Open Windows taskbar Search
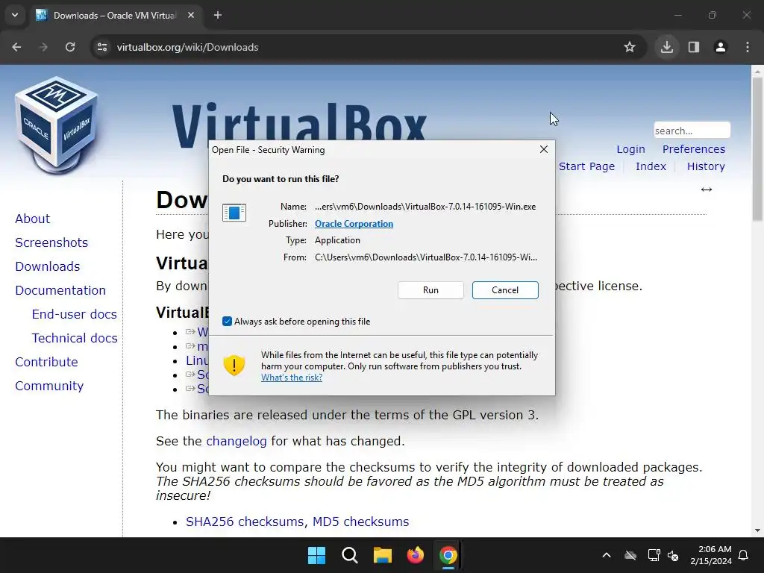Viewport: 764px width, 573px height. (x=350, y=555)
